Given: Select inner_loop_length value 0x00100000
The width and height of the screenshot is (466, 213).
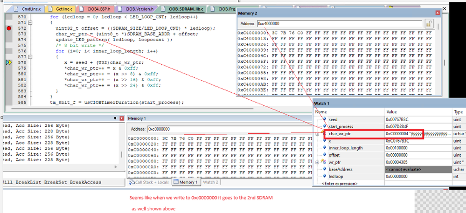Looking at the screenshot, I should click(x=397, y=148).
